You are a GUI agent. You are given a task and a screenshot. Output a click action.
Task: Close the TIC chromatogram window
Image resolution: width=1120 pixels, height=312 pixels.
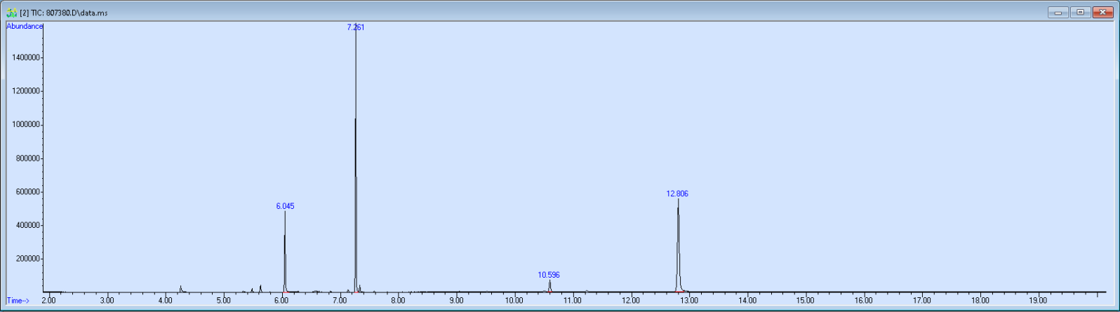[1102, 12]
